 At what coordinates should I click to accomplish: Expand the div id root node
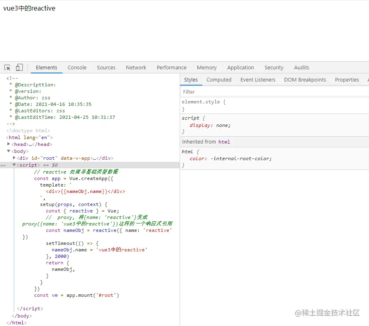(15, 158)
